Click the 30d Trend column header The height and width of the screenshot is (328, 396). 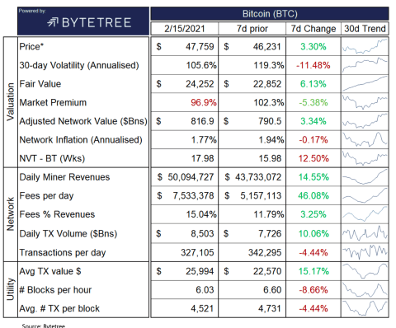point(365,29)
